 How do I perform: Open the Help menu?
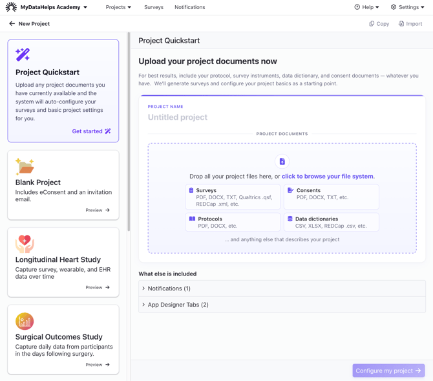366,7
